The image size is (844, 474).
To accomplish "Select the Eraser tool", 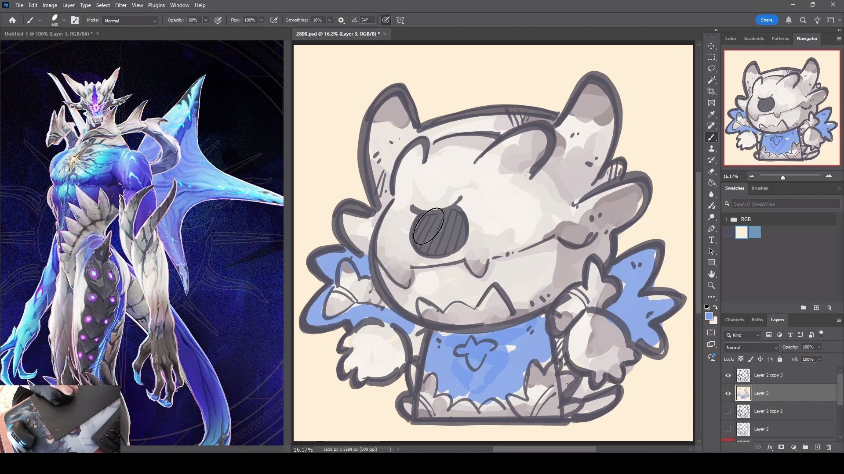I will pos(711,172).
